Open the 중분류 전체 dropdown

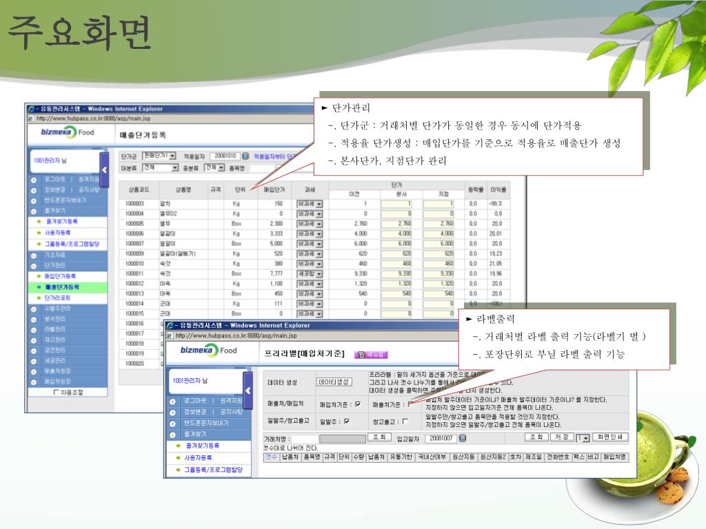tap(214, 167)
